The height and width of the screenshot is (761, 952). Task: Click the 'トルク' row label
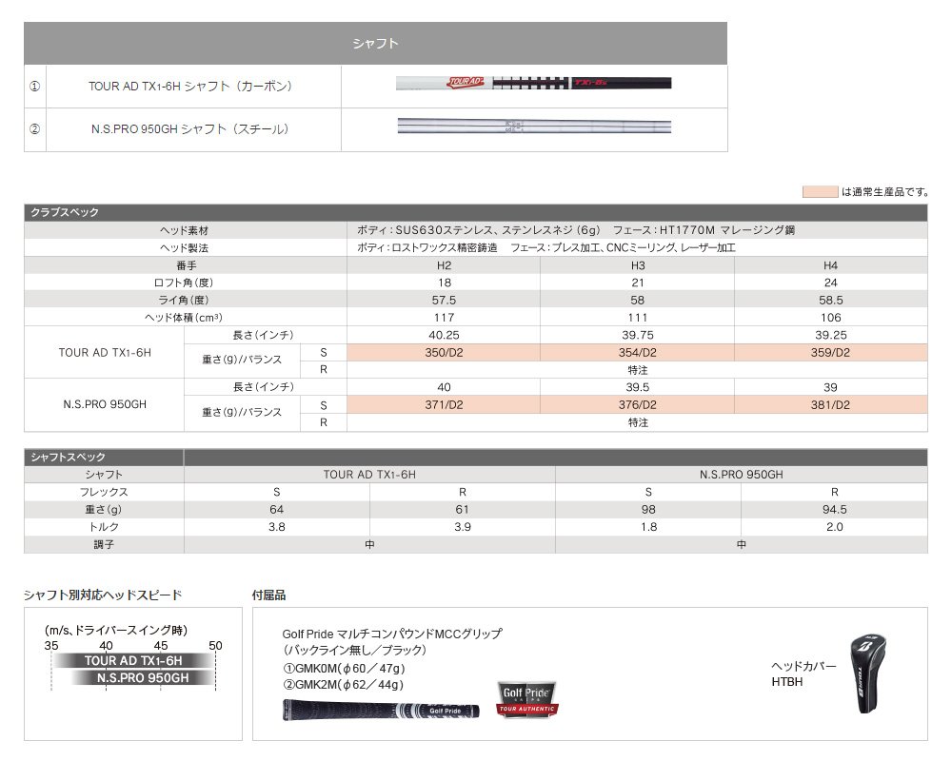point(104,527)
